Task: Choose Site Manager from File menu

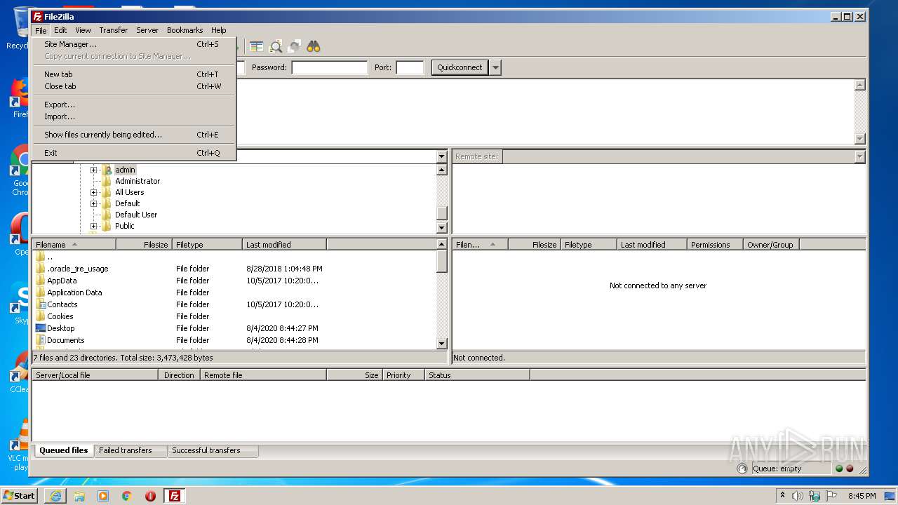Action: point(134,44)
